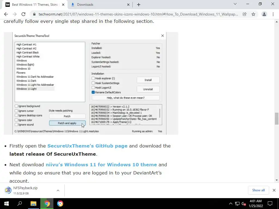Image resolution: width=279 pixels, height=209 pixels.
Task: Open niivu's Windows 11 theme link
Action: [101, 165]
